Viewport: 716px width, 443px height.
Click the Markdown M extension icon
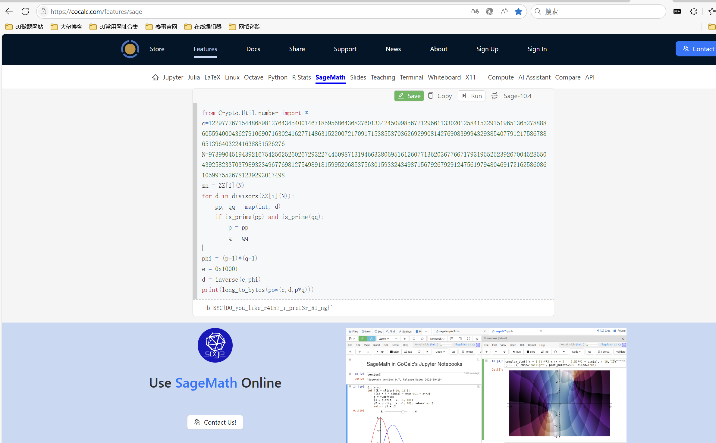click(x=677, y=11)
